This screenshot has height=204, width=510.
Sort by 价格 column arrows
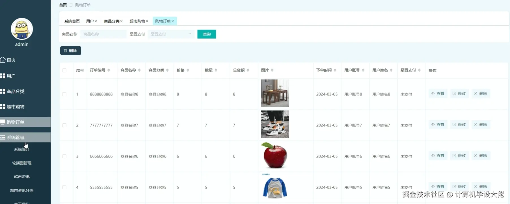point(188,70)
